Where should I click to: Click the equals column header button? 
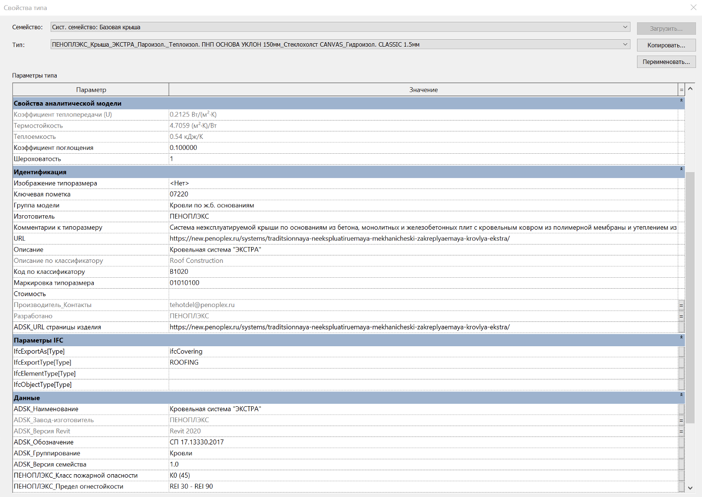click(681, 90)
